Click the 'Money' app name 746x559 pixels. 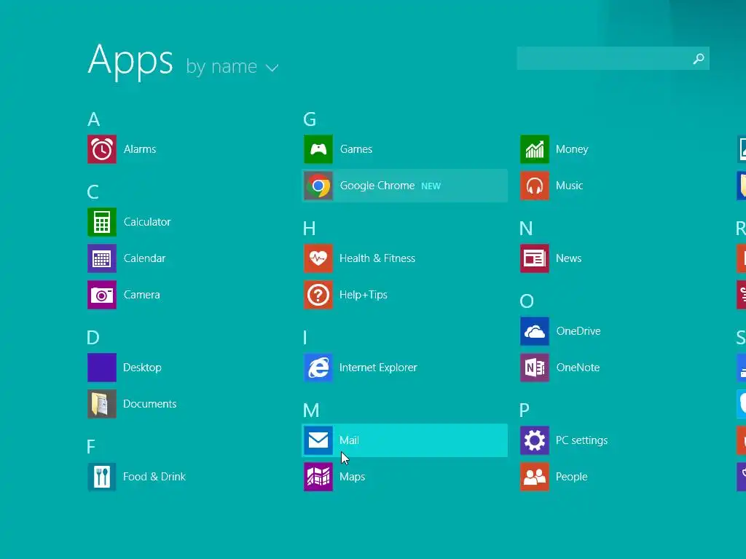click(572, 149)
